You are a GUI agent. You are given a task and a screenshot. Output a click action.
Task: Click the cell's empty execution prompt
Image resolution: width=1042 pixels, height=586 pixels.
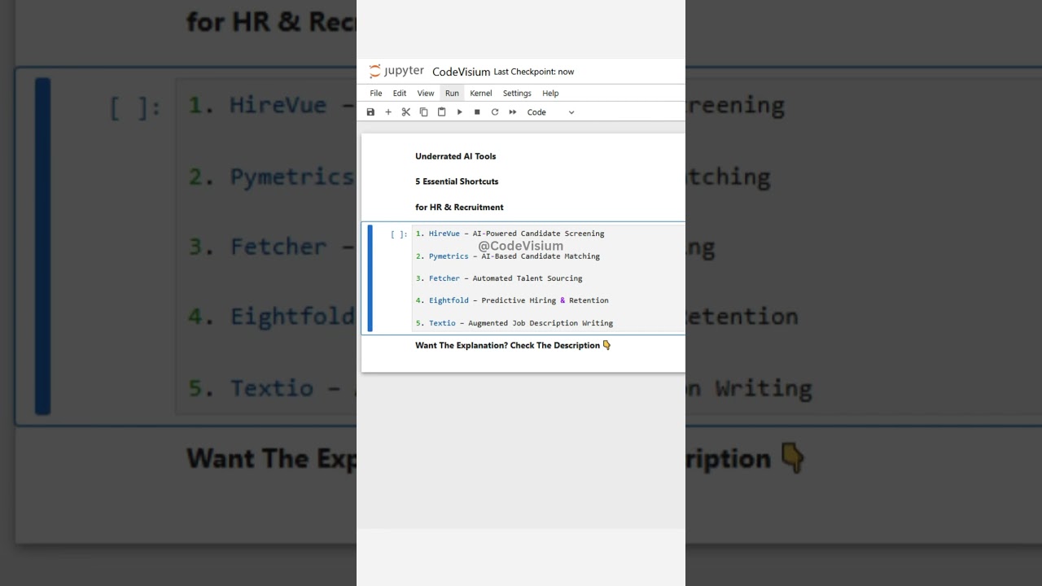click(x=399, y=234)
